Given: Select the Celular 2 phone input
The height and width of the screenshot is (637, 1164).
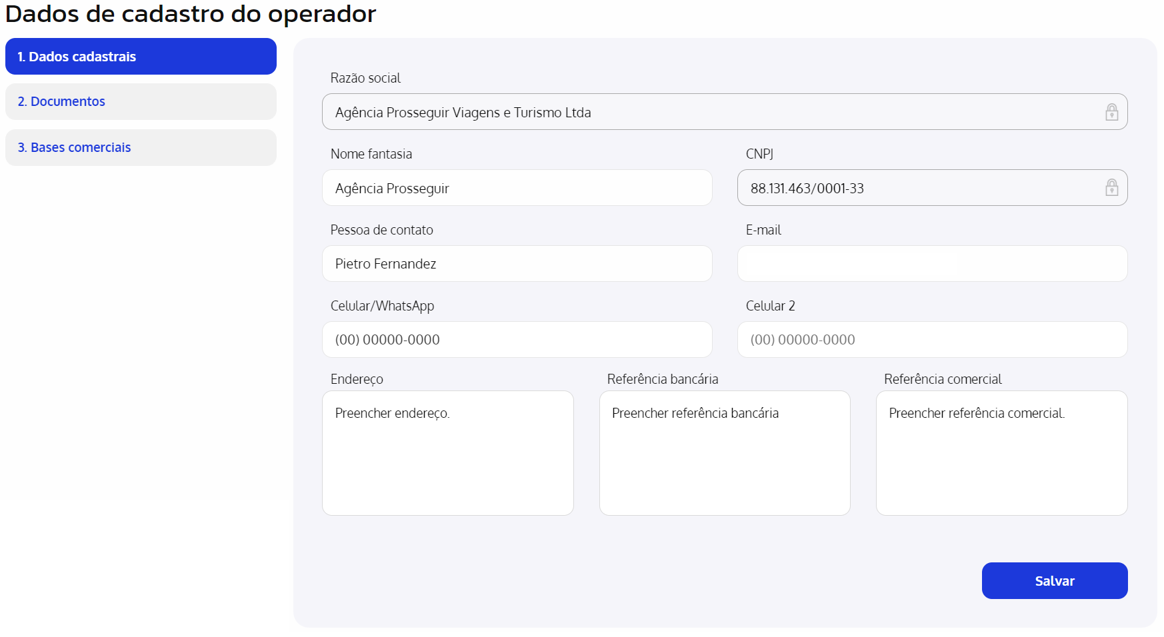Looking at the screenshot, I should click(932, 340).
